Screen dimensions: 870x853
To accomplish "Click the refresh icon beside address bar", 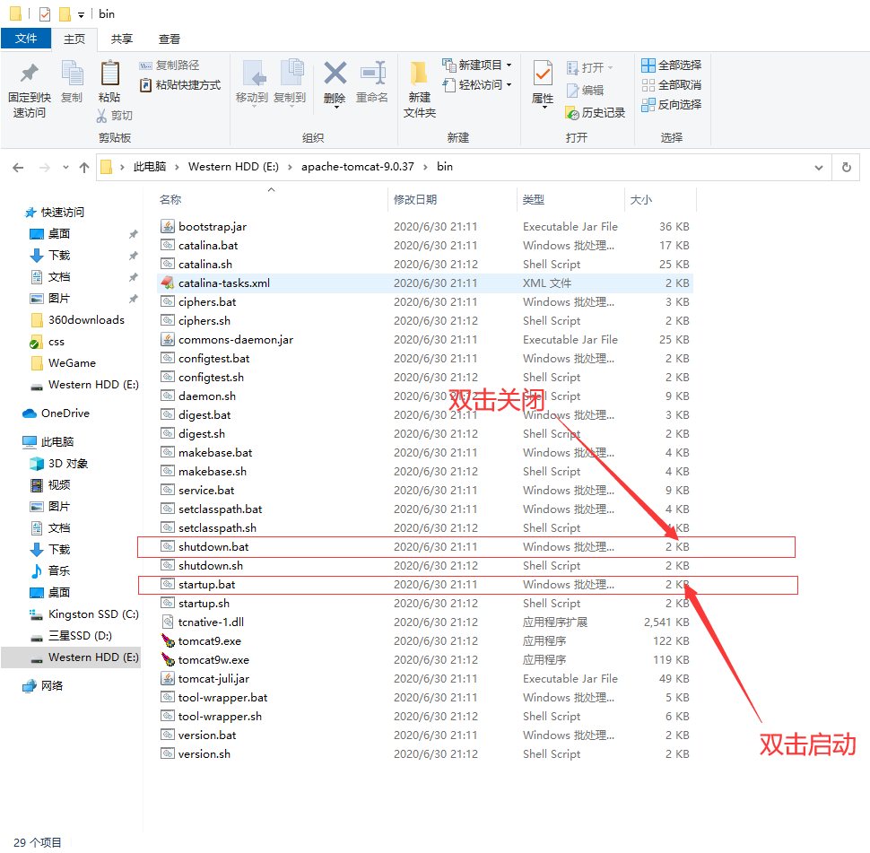I will tap(846, 167).
